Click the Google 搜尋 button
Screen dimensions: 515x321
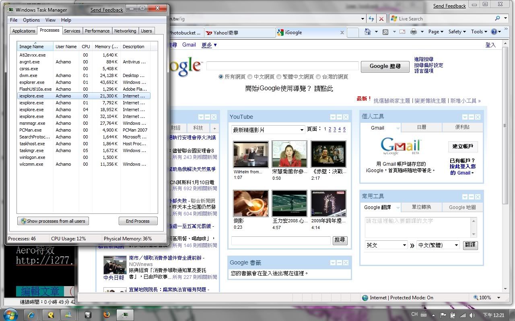click(x=385, y=66)
